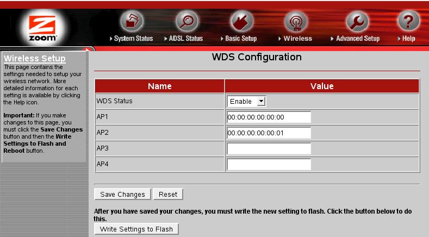The image size is (429, 237).
Task: Click the AP3 row label
Action: pyautogui.click(x=103, y=148)
